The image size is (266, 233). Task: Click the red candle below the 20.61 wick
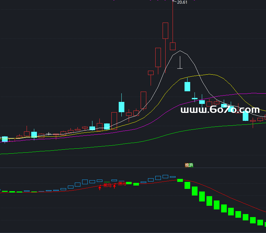(x=173, y=46)
